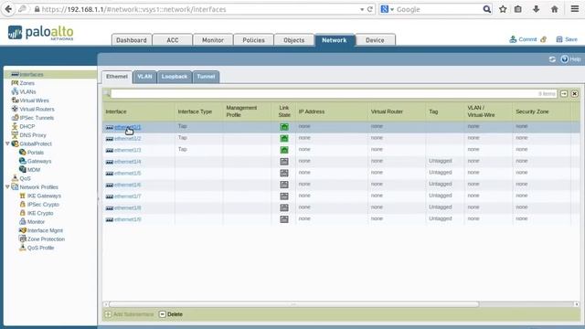Go to the browser home page icon
The height and width of the screenshot is (329, 585).
point(555,9)
